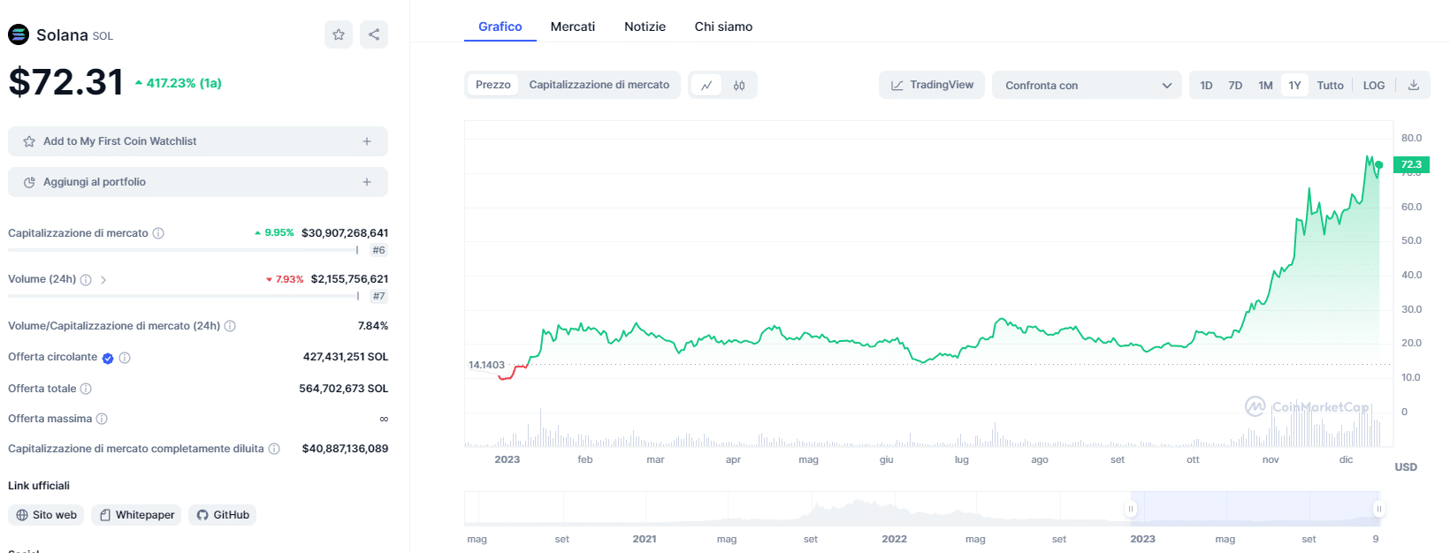
Task: Click info icon next to Capitalizzazione di mercato
Action: click(158, 233)
